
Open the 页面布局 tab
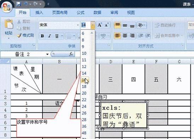[60, 12]
